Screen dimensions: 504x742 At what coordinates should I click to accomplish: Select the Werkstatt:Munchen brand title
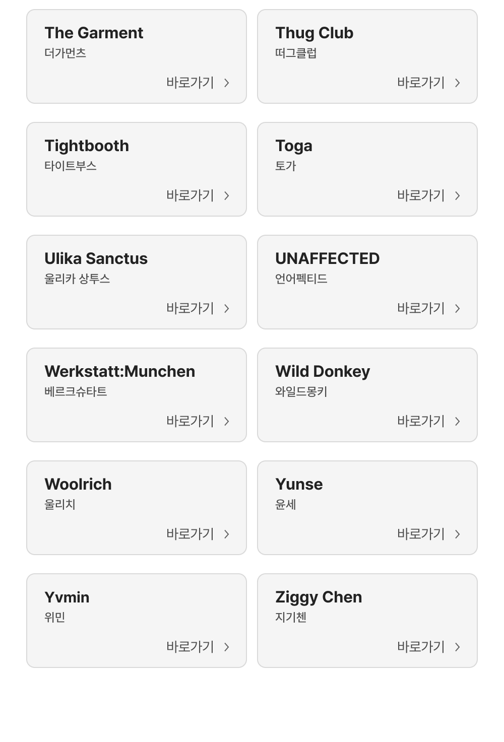[119, 371]
